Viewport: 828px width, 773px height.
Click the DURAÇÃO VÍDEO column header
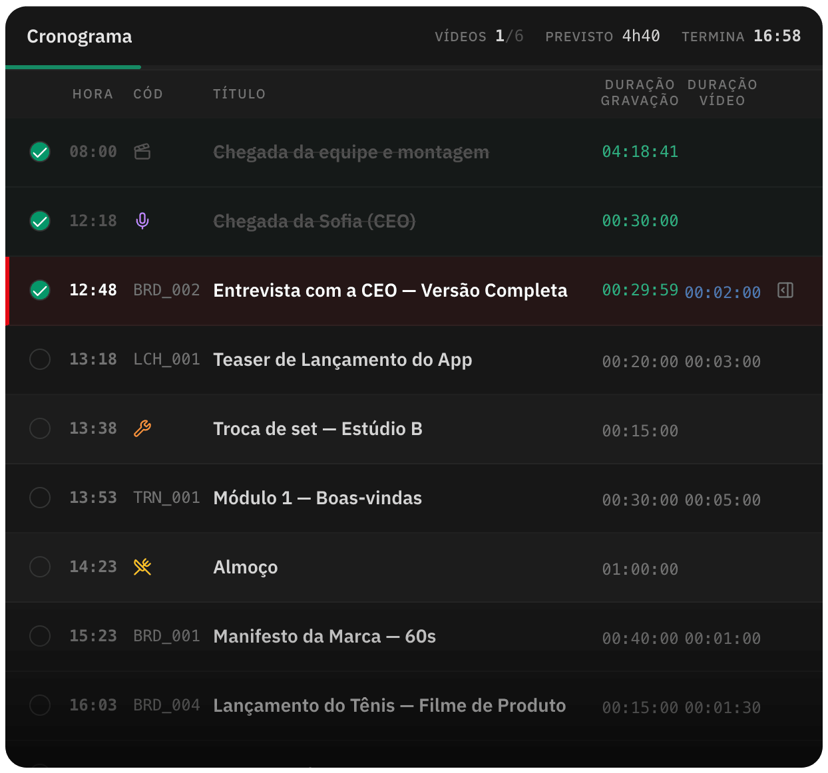coord(722,92)
